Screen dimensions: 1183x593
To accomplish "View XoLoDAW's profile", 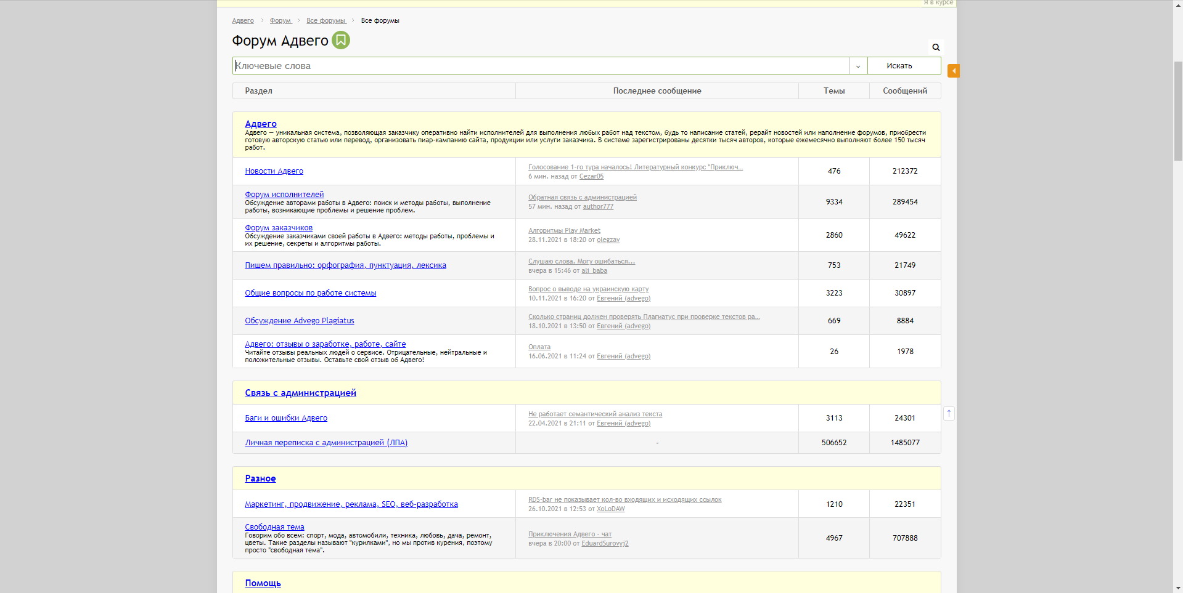I will (610, 509).
